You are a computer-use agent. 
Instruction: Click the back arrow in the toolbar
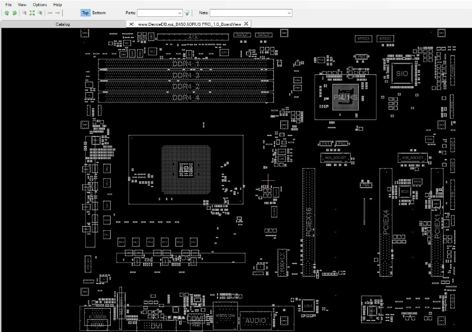(x=50, y=13)
